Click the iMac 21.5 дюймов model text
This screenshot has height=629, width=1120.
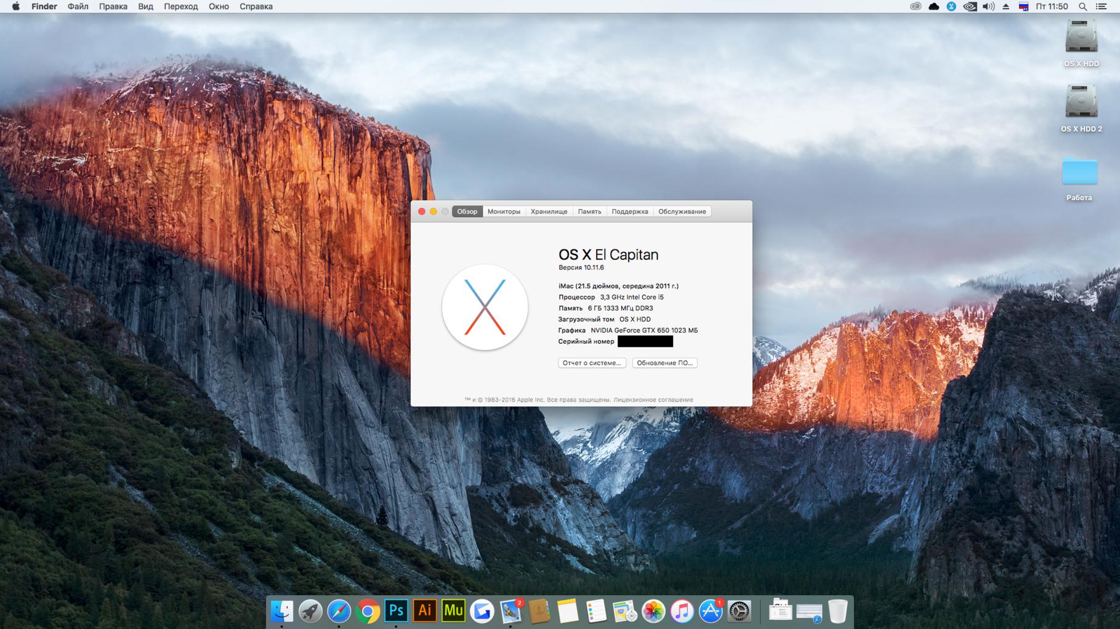(619, 286)
